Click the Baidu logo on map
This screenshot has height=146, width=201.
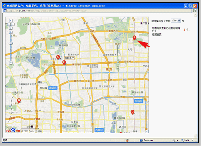(13, 130)
